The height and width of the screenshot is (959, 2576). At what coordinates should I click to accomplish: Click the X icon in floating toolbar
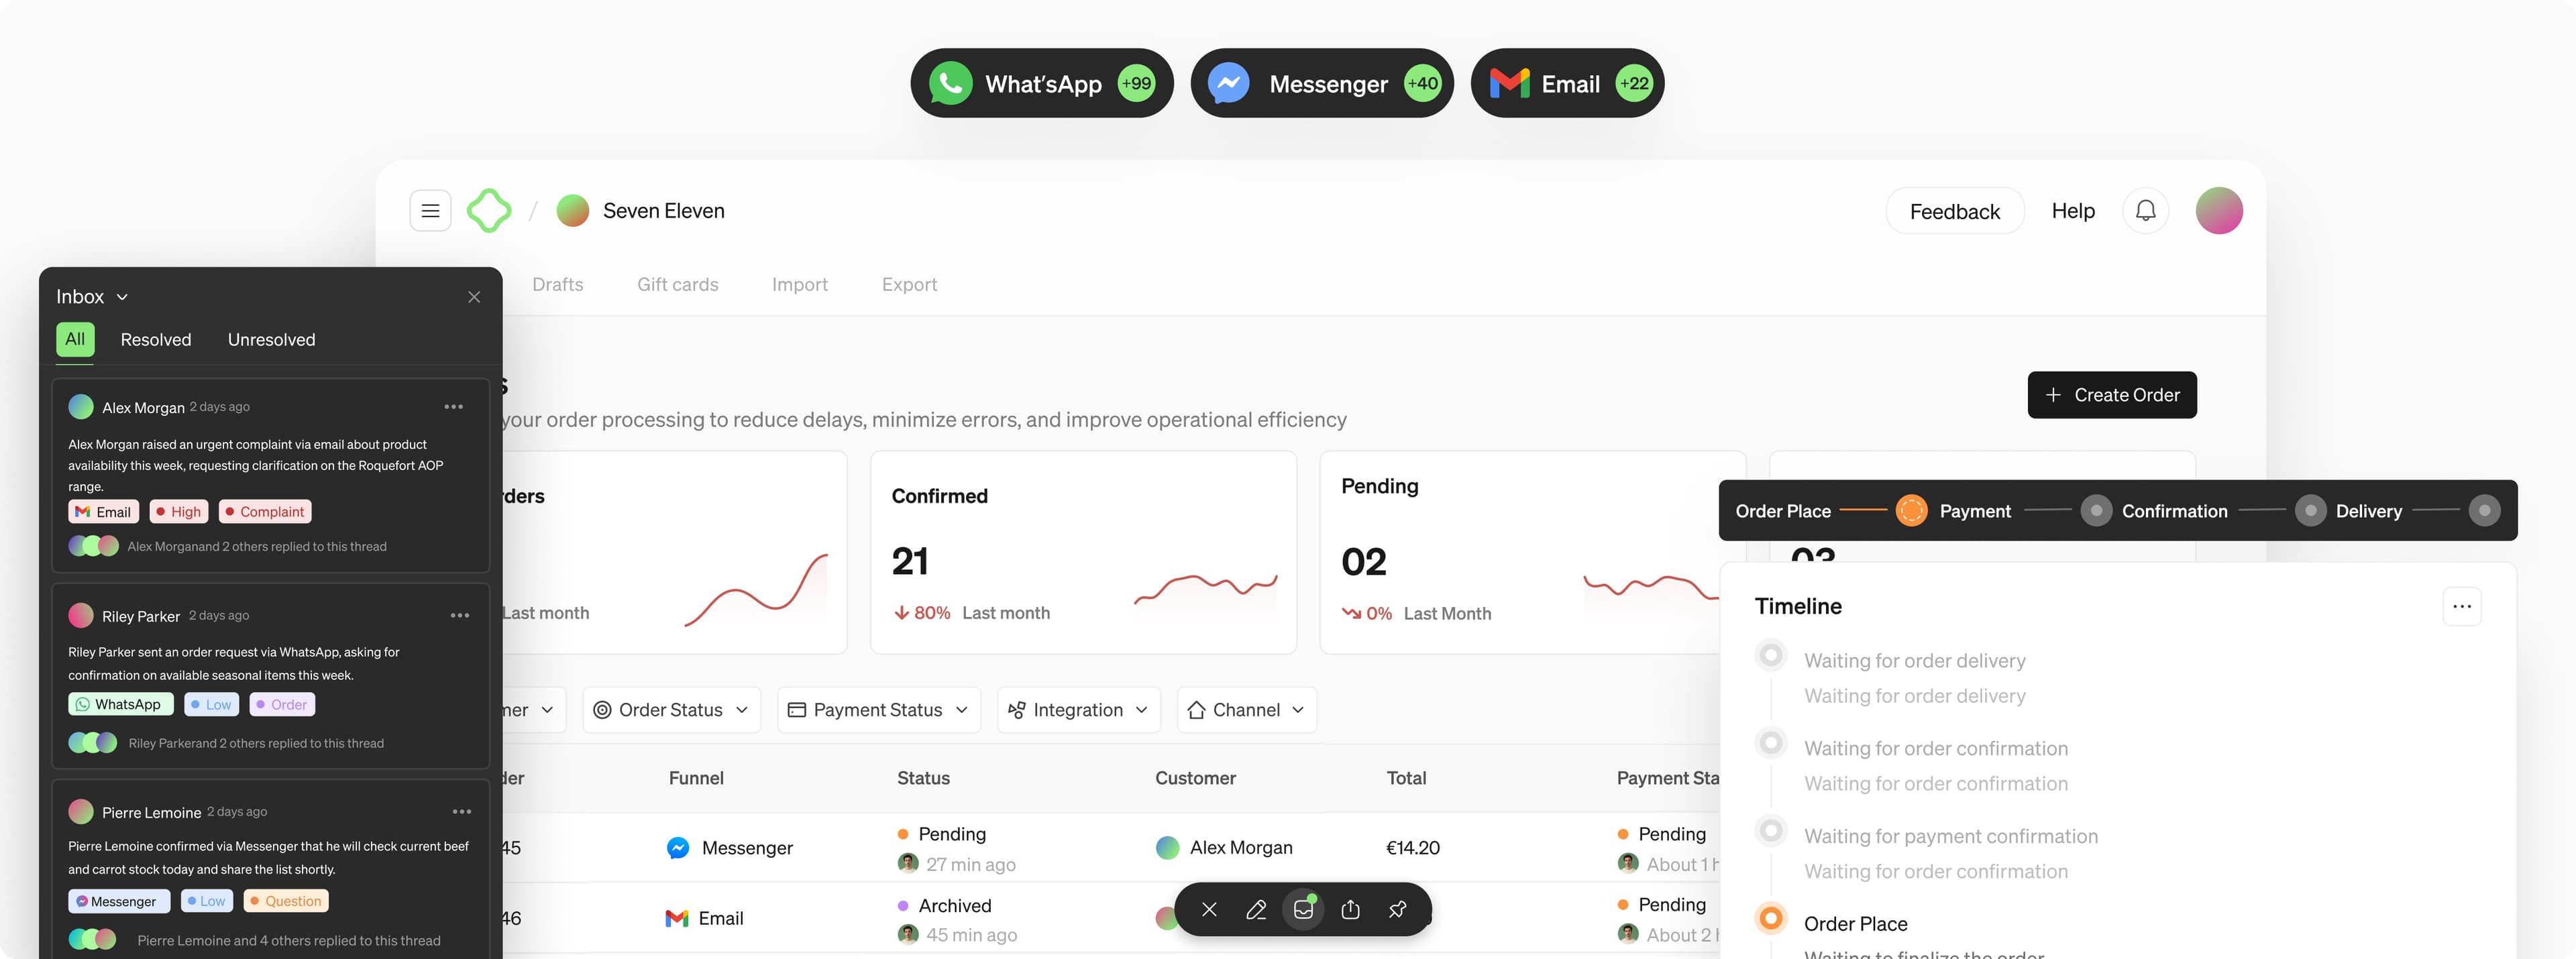(x=1209, y=909)
